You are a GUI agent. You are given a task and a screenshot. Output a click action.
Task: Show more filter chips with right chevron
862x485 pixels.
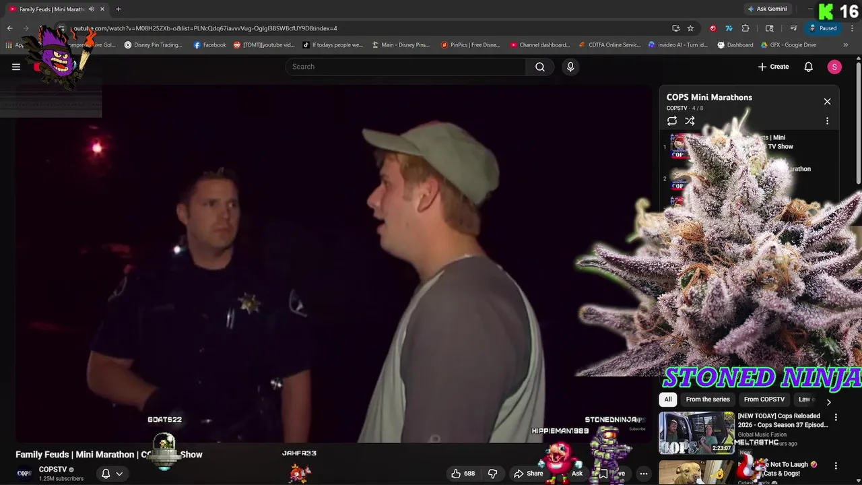click(828, 402)
